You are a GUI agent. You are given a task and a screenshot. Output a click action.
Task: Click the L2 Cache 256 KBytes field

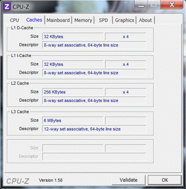(73, 92)
